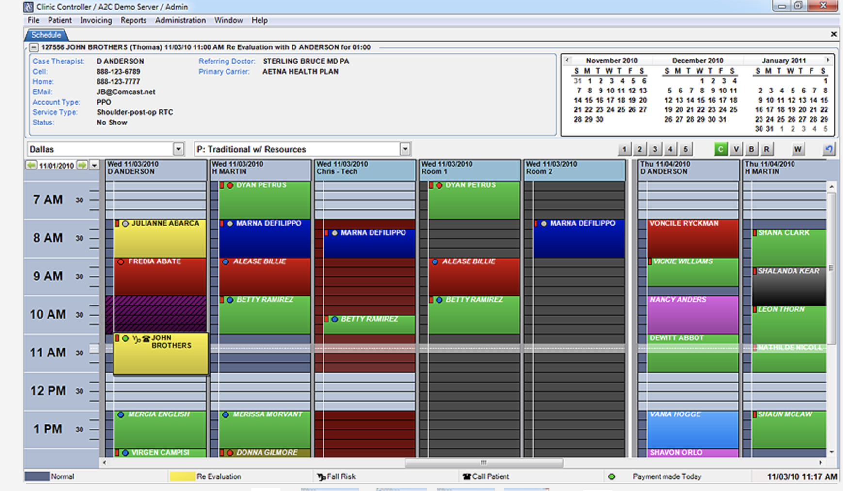This screenshot has width=843, height=491.
Task: Click the Fall Risk icon in the legend
Action: coord(321,476)
